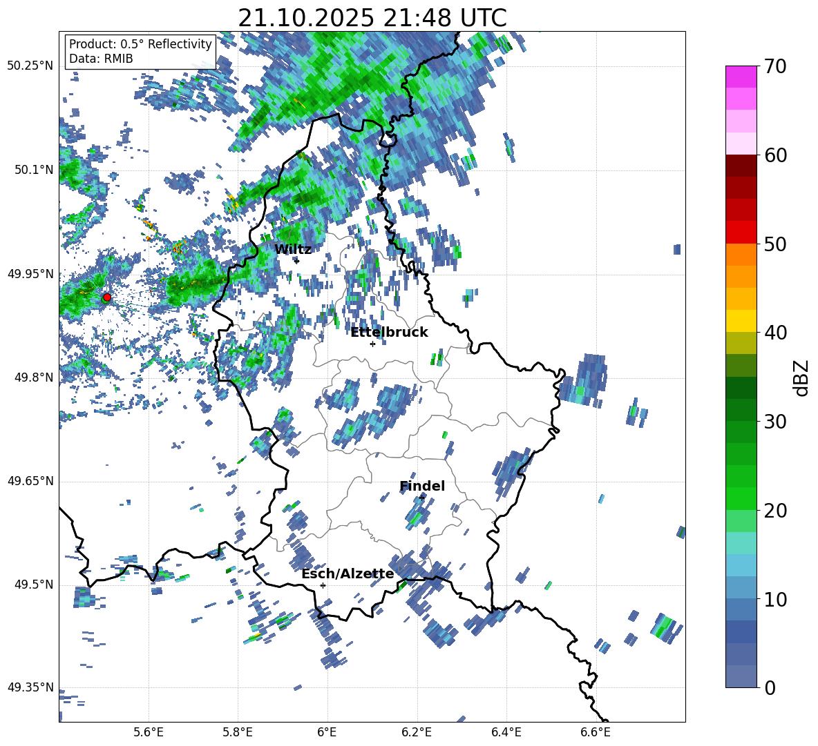Click the 50.25°N latitude label

[30, 66]
